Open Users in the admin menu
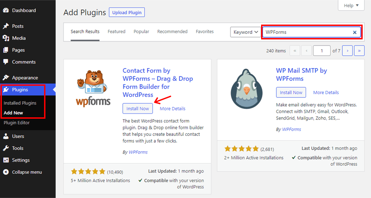The image size is (371, 198). coord(18,136)
